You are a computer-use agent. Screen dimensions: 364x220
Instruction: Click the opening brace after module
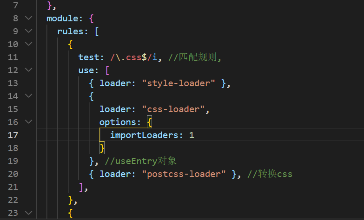[91, 18]
